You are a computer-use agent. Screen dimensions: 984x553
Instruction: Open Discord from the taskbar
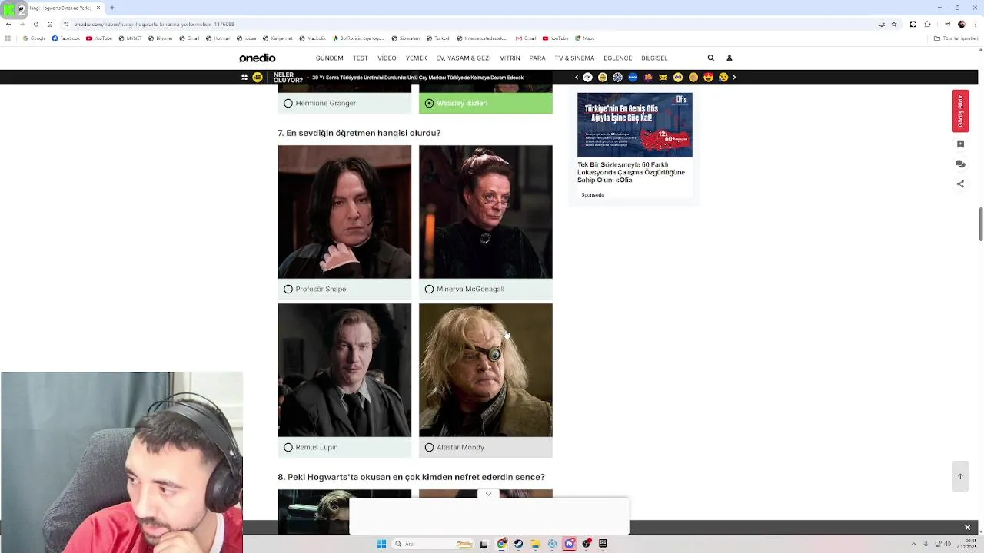[570, 544]
